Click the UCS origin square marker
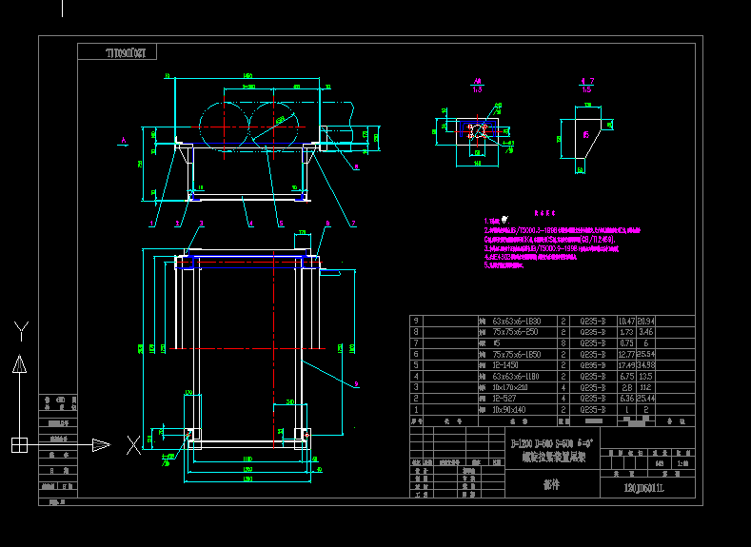 [x=19, y=444]
